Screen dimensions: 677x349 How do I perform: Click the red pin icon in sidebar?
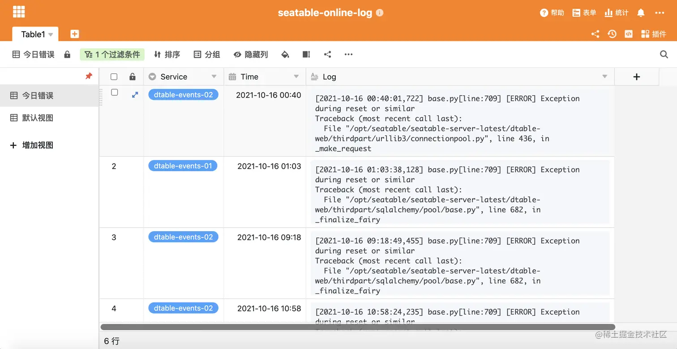point(89,77)
